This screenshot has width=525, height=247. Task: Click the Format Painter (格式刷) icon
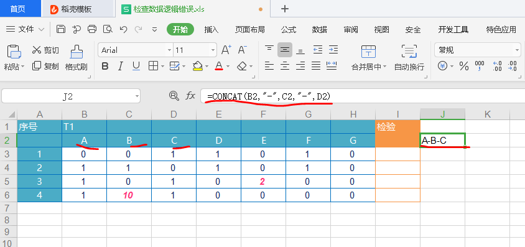pos(77,52)
